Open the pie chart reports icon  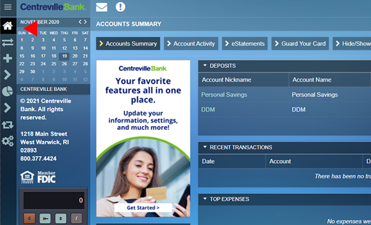pyautogui.click(x=8, y=91)
